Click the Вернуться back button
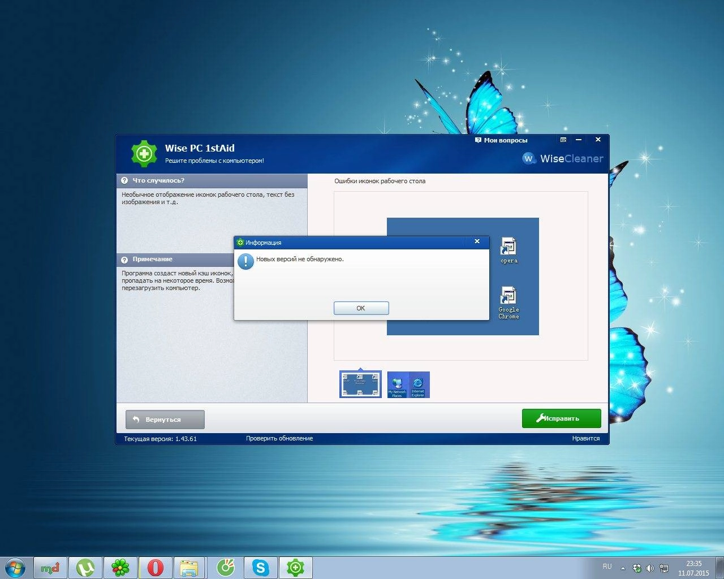The width and height of the screenshot is (724, 579). [x=165, y=420]
